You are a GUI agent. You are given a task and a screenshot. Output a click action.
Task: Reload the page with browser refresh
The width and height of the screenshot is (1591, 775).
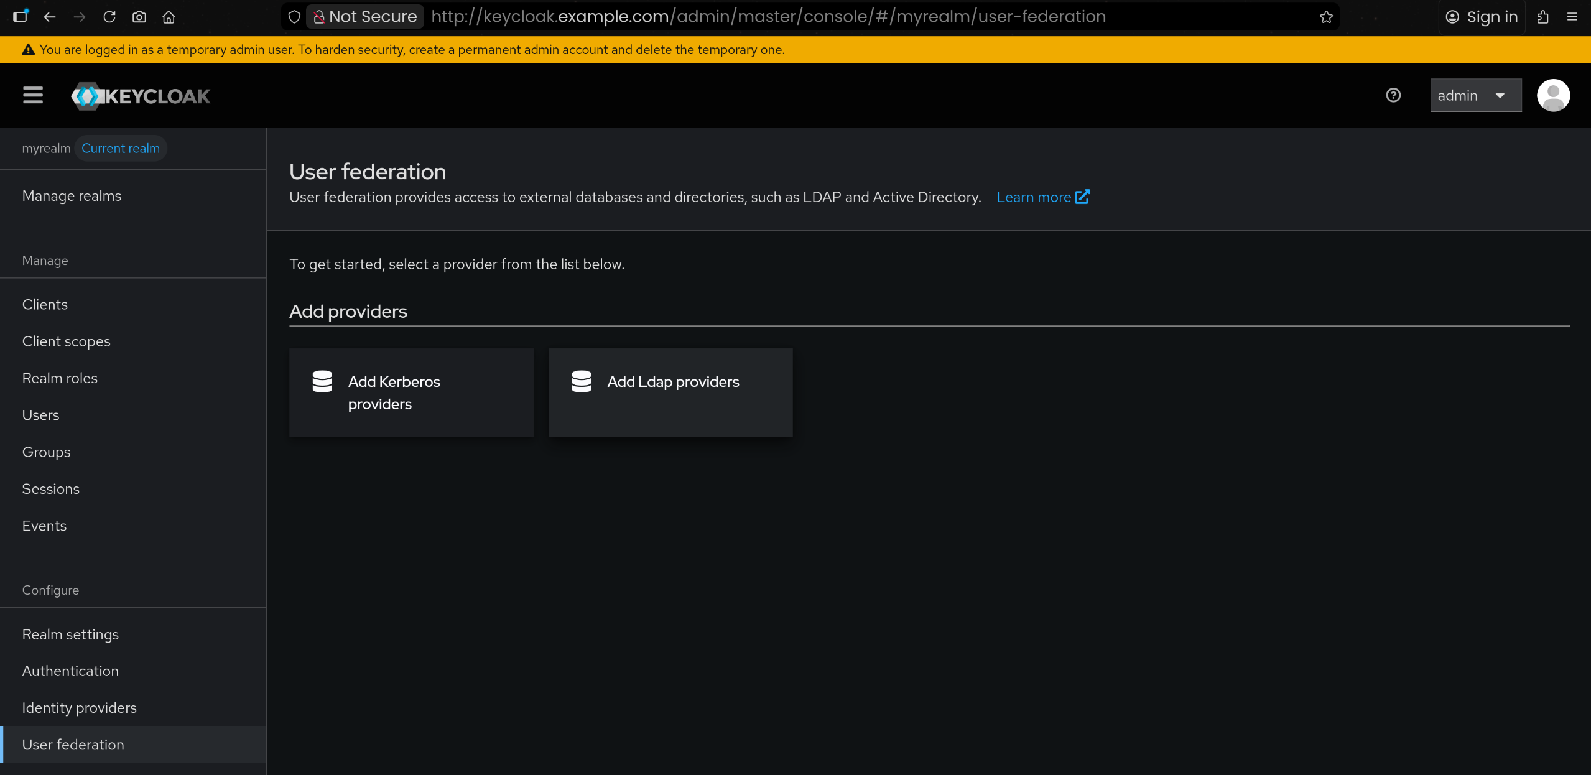[109, 17]
